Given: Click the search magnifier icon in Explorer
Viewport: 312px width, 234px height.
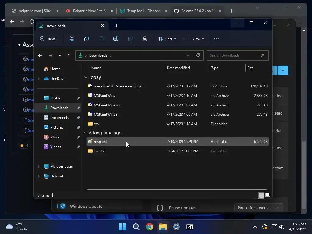Looking at the screenshot, I should pyautogui.click(x=262, y=55).
